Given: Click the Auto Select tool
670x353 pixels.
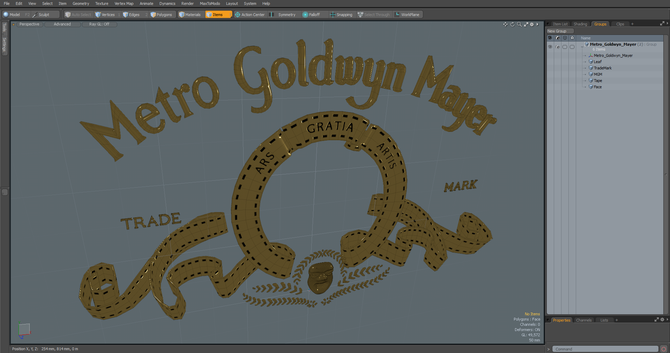Looking at the screenshot, I should (78, 15).
